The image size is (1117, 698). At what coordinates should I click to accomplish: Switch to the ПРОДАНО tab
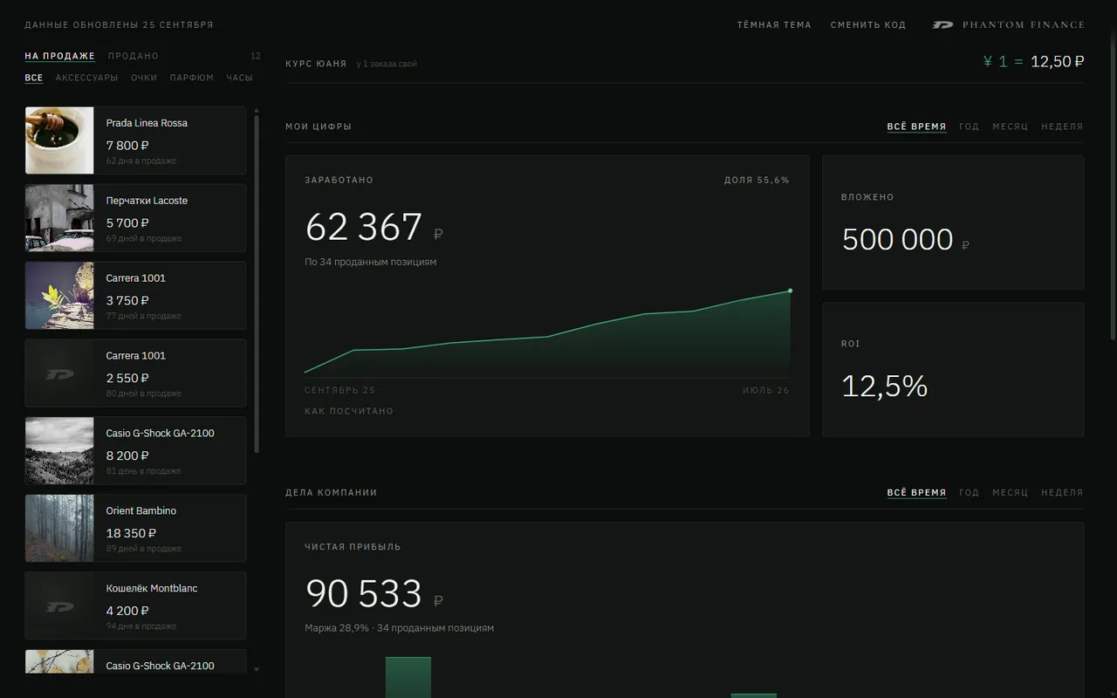(x=134, y=56)
